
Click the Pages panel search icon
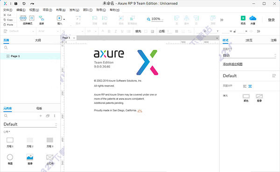(6, 48)
